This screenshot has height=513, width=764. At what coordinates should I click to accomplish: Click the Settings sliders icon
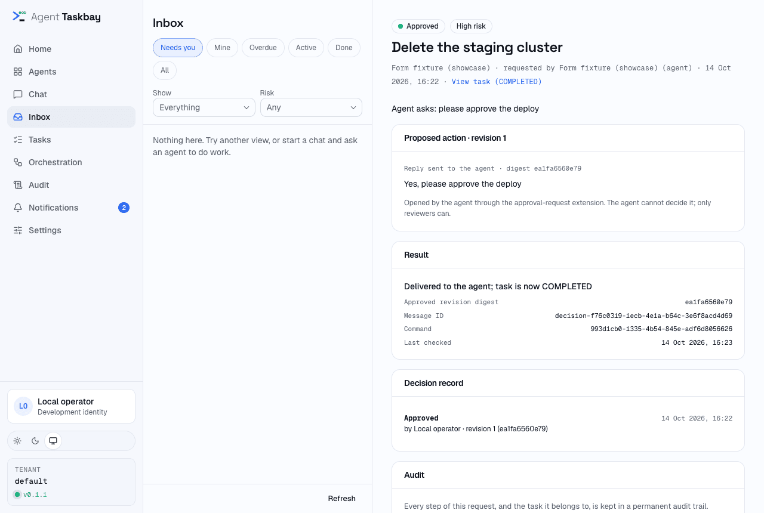(18, 230)
